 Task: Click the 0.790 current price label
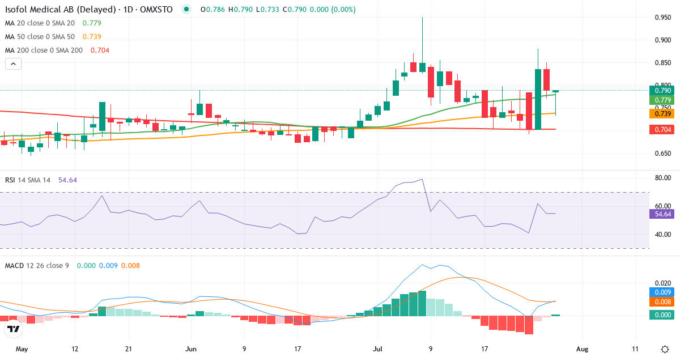pos(663,90)
